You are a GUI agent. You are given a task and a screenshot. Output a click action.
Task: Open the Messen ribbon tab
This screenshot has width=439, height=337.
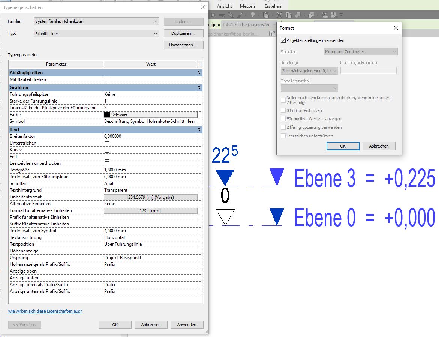point(247,6)
